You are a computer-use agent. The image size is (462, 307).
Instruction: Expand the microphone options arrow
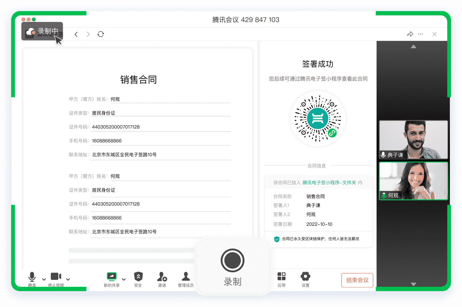(x=44, y=279)
